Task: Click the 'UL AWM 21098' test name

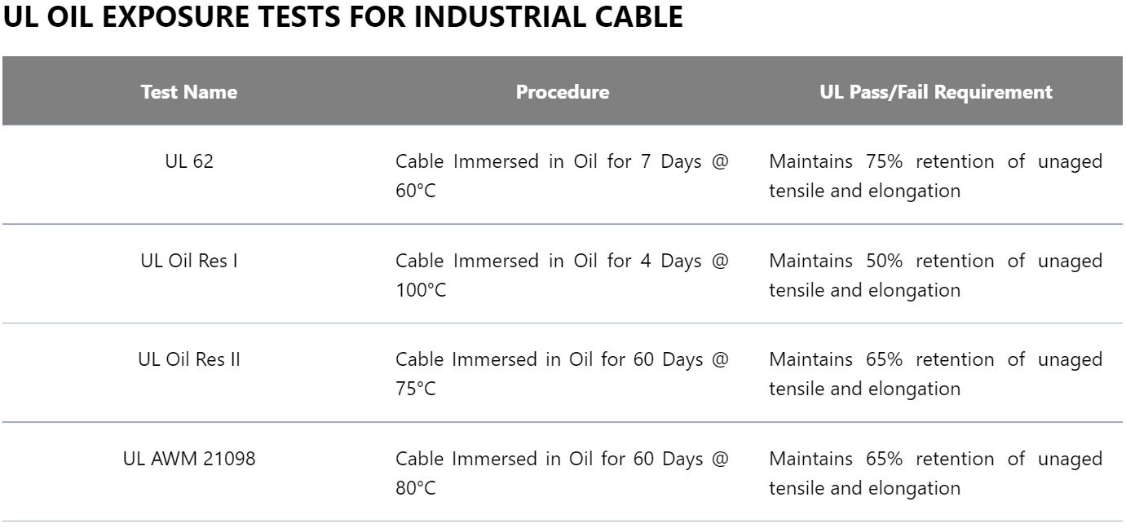Action: (x=188, y=459)
